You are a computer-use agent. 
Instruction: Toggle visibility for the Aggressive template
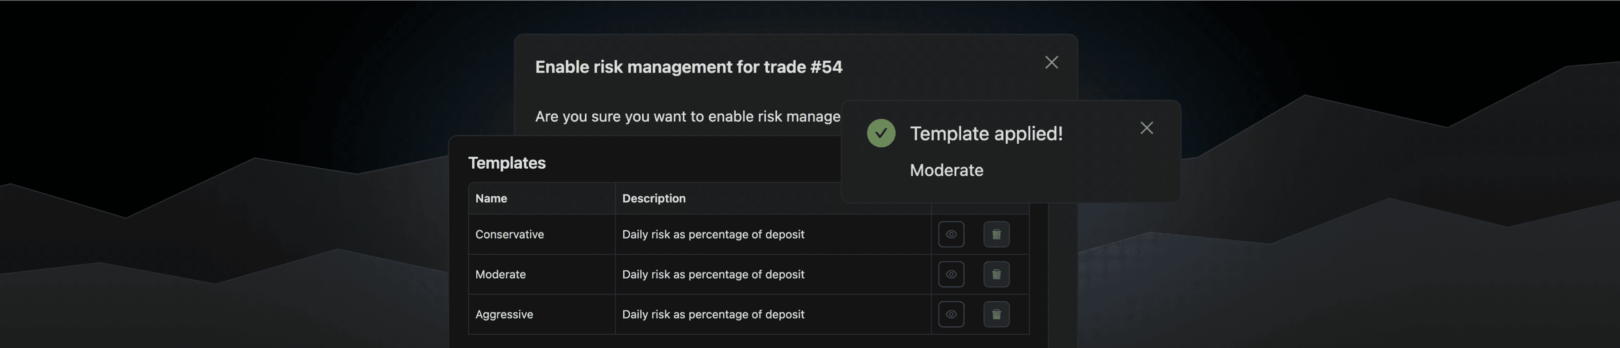951,314
